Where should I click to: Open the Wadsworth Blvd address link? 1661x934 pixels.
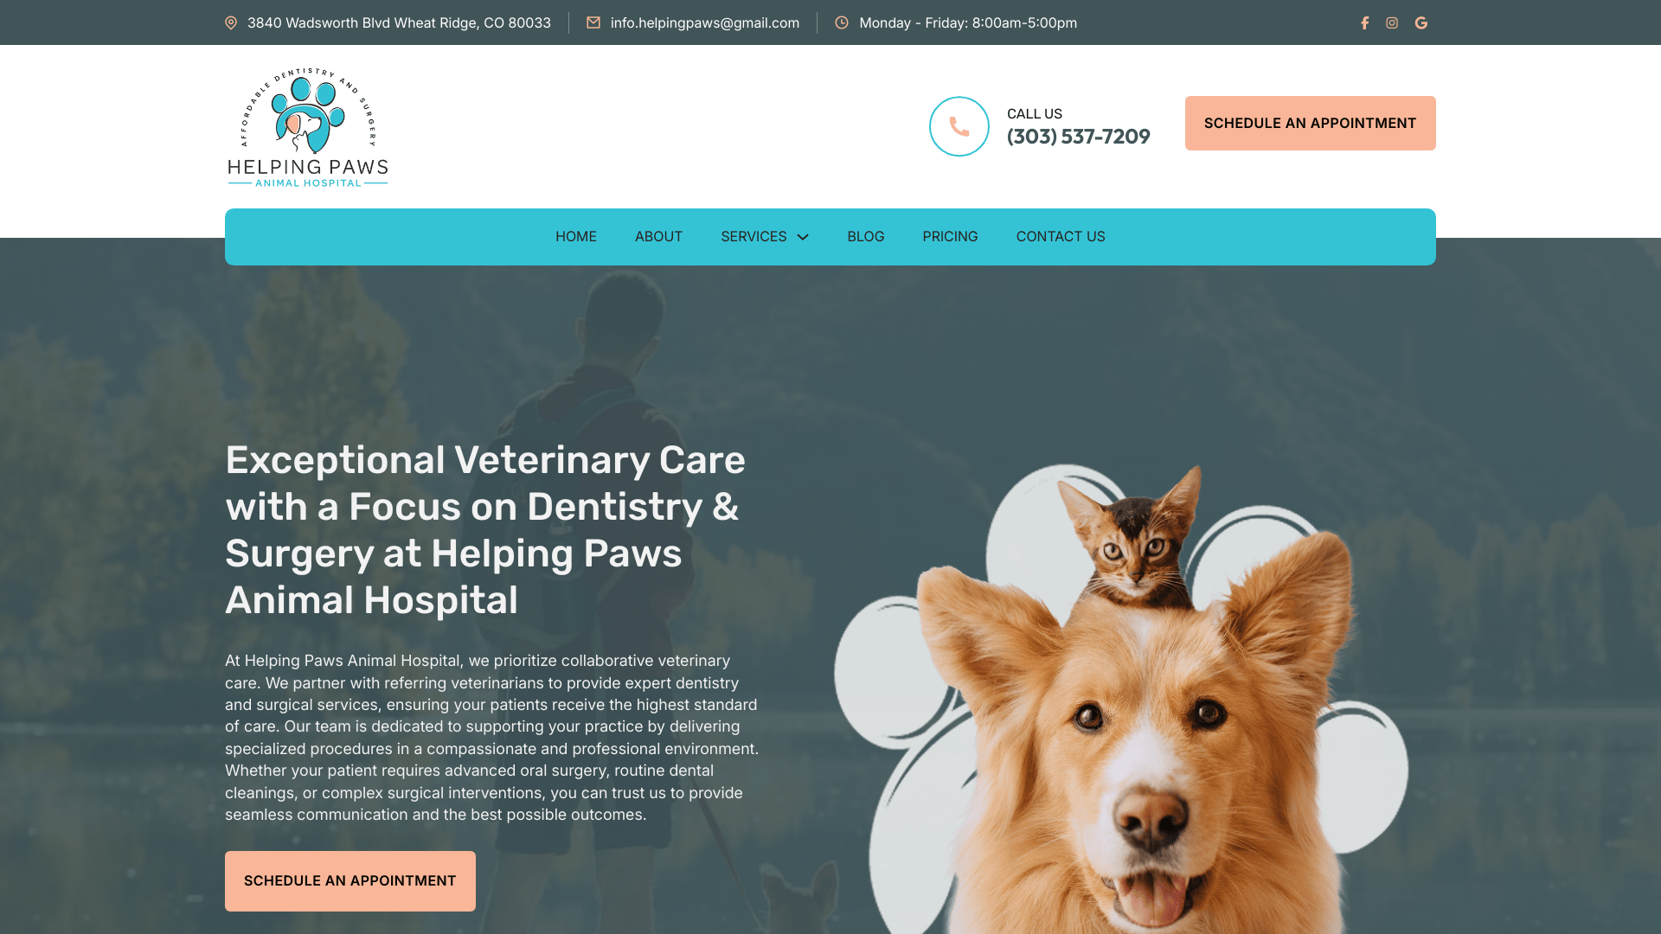tap(399, 23)
